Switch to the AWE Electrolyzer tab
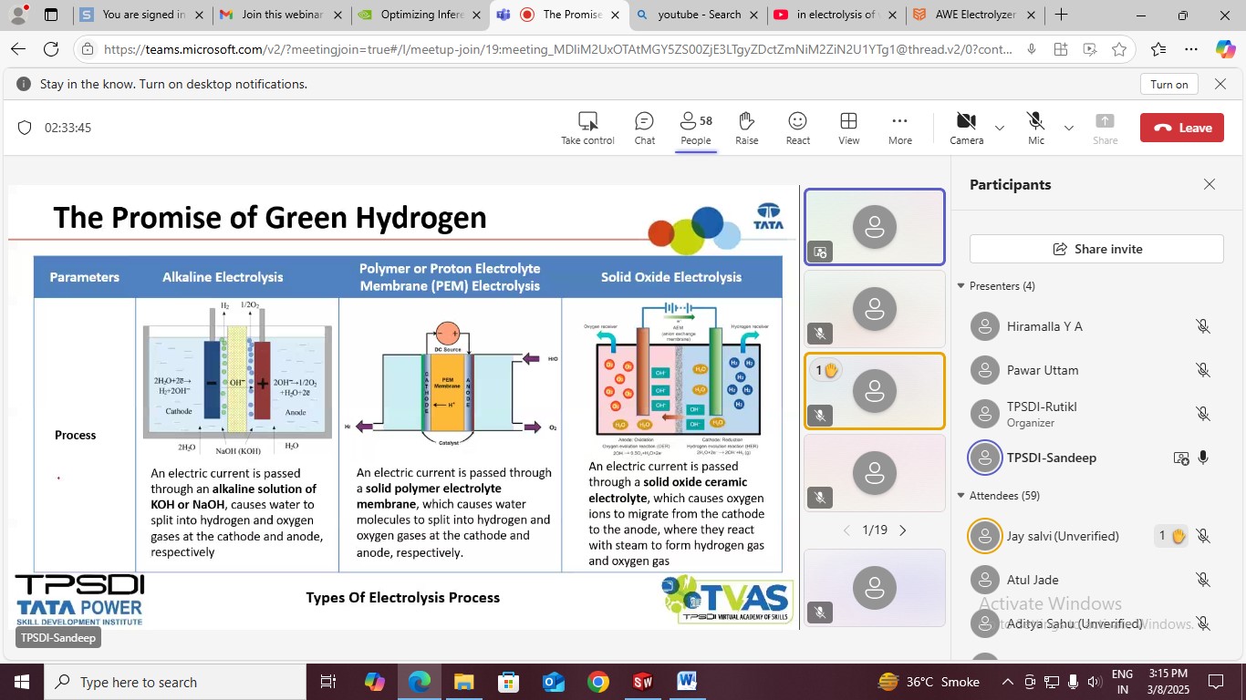The image size is (1246, 700). [x=974, y=15]
